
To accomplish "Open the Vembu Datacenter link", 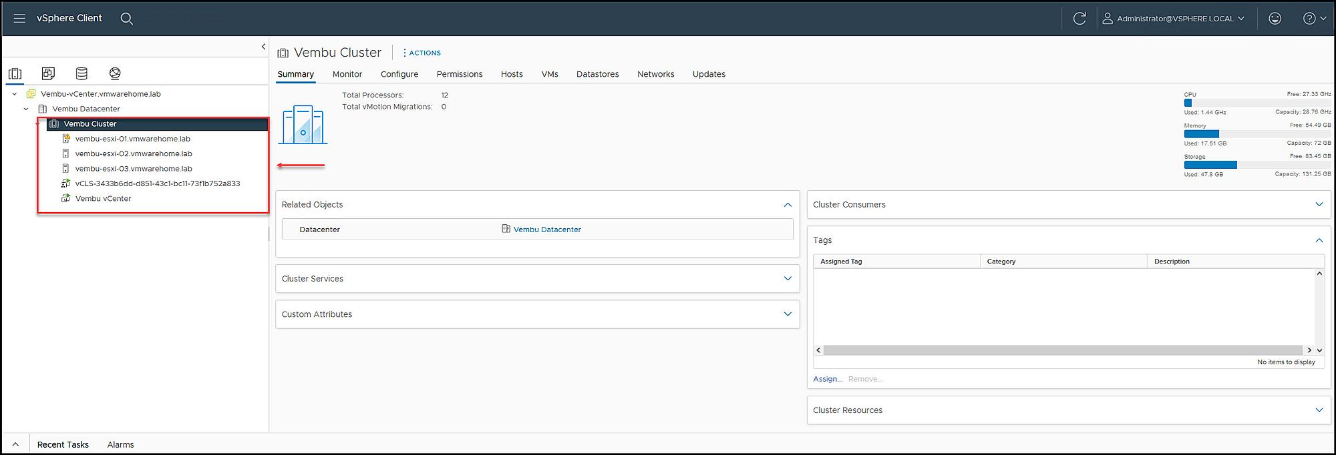I will [x=547, y=230].
